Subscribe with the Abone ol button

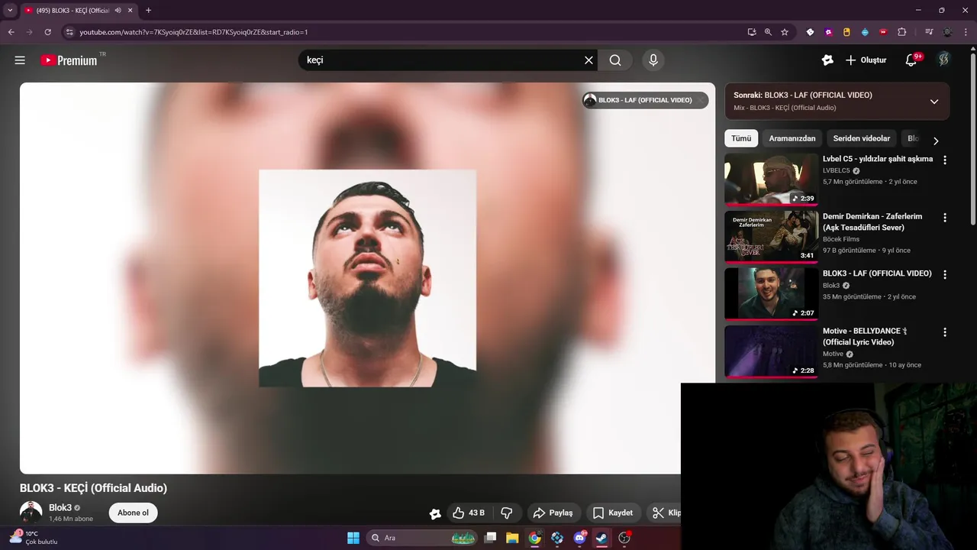coord(133,513)
